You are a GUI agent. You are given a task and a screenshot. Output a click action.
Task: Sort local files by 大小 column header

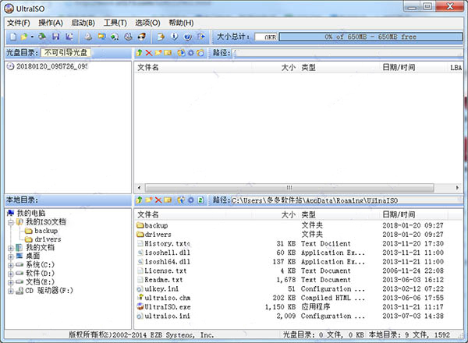289,214
